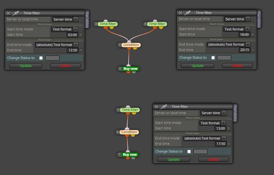Open Server time dropdown in 18:00 panel
Viewport: 274px width, 175px height.
[x=237, y=19]
